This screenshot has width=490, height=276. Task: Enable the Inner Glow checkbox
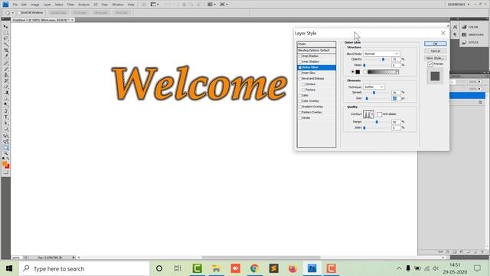pyautogui.click(x=300, y=73)
